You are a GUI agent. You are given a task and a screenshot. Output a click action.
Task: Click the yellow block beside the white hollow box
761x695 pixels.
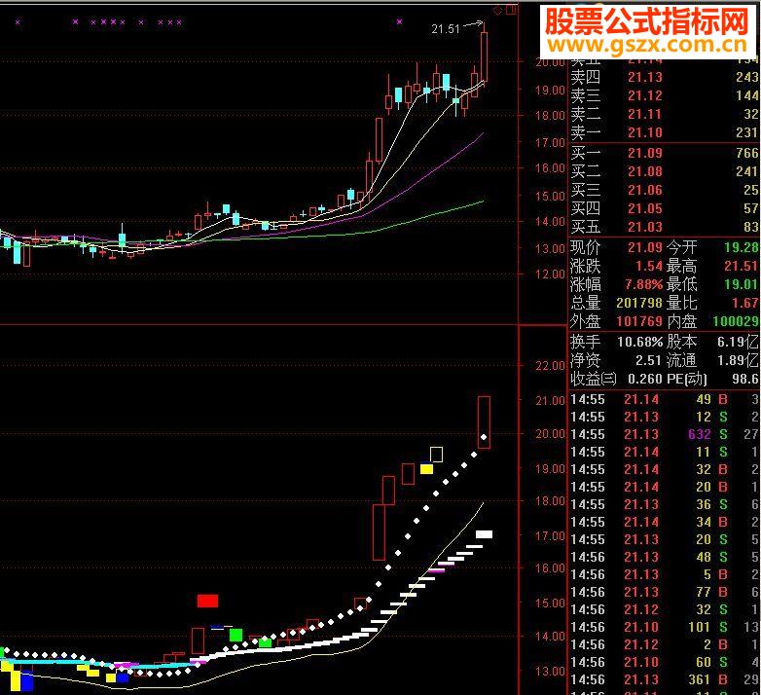tap(426, 469)
